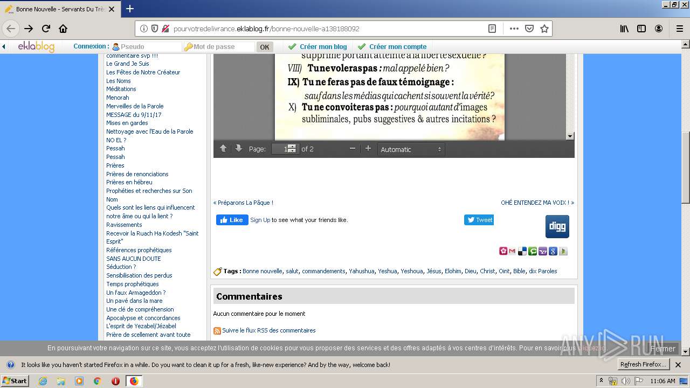Share with the green speech bubble icon
This screenshot has height=388, width=690.
[533, 251]
